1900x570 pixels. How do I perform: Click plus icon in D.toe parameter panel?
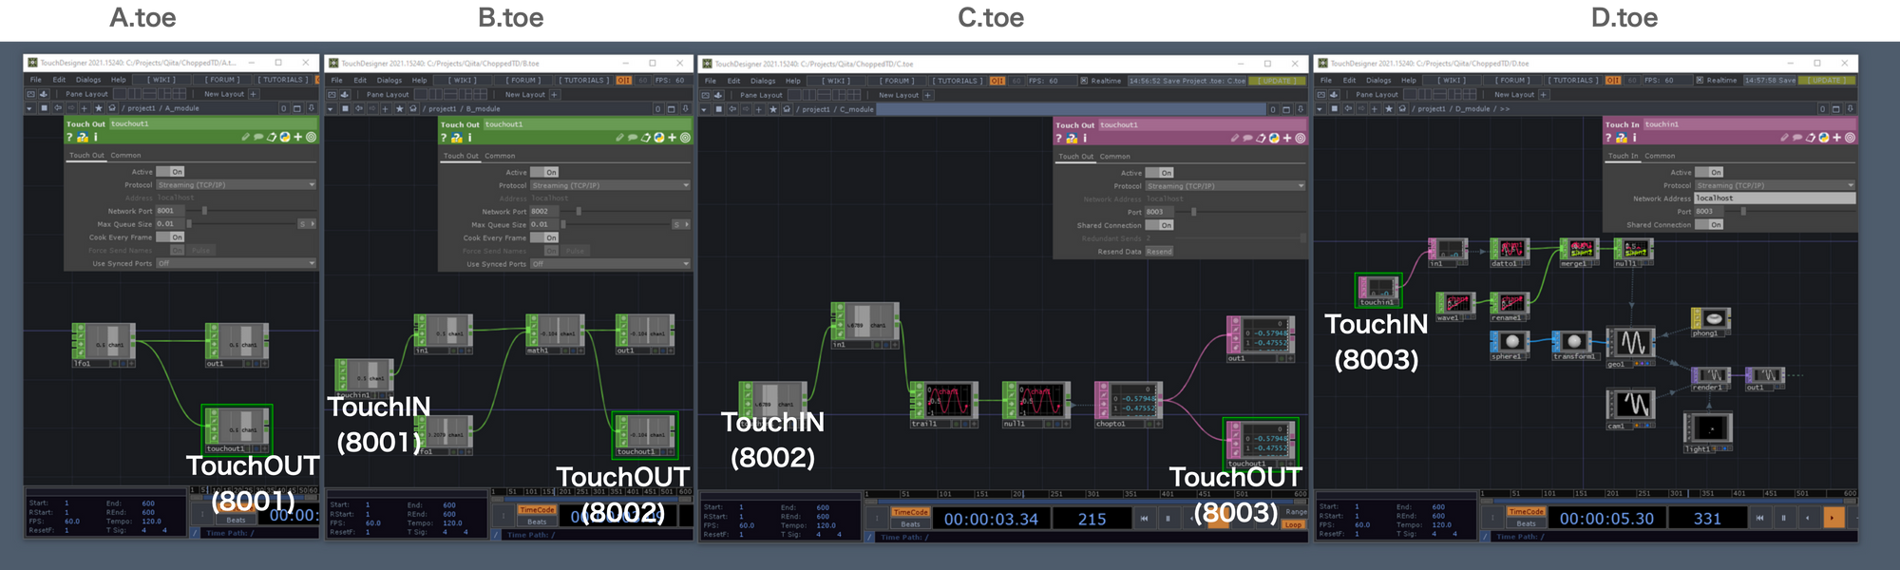(x=1837, y=138)
